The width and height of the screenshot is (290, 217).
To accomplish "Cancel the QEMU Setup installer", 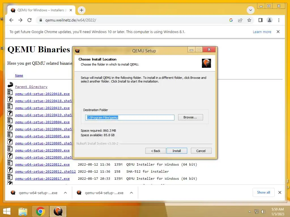I will [201, 151].
